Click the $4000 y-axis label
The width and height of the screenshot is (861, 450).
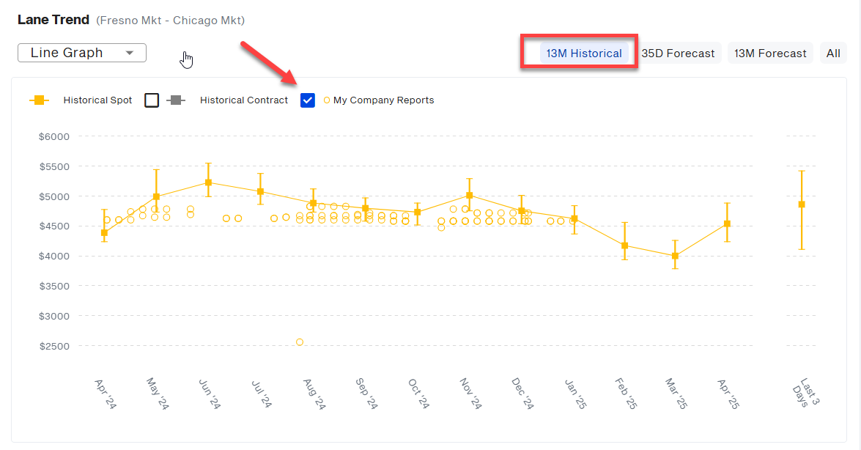(x=53, y=256)
